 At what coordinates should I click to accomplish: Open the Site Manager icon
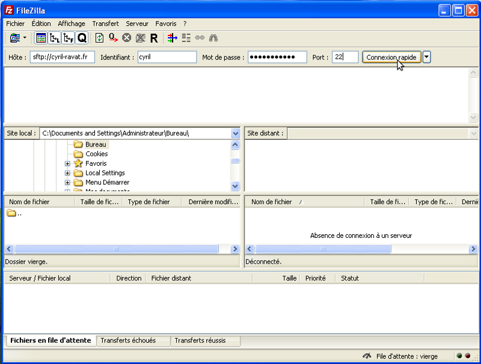[14, 38]
